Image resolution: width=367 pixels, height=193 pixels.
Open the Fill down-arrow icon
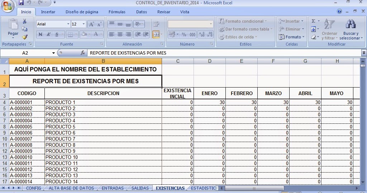click(x=313, y=29)
